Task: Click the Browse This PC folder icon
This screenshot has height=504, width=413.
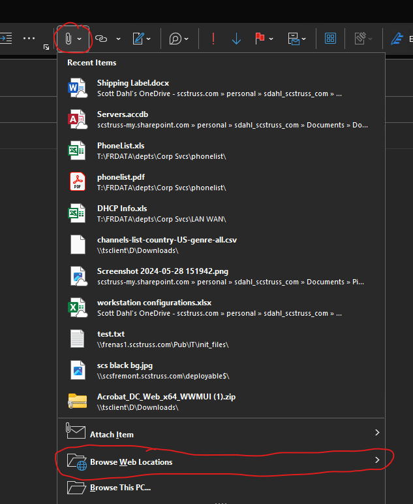Action: pyautogui.click(x=76, y=487)
